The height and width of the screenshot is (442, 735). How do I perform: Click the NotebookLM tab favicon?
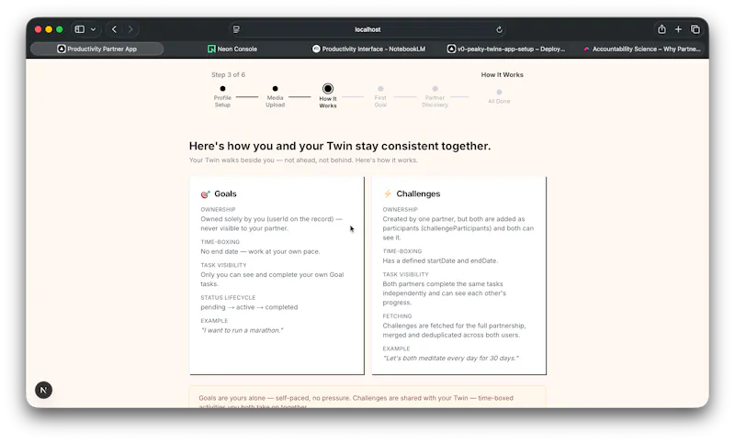click(316, 49)
